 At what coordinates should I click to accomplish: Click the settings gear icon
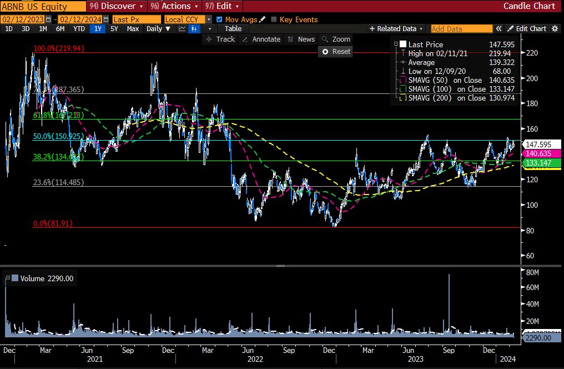click(x=555, y=28)
